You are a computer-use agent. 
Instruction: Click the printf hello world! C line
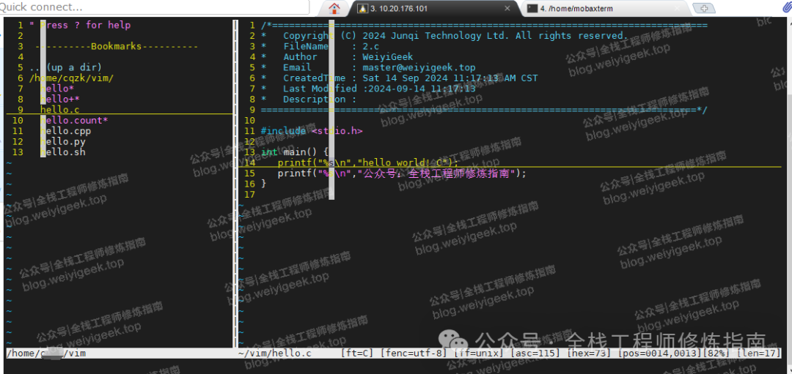[x=368, y=162]
